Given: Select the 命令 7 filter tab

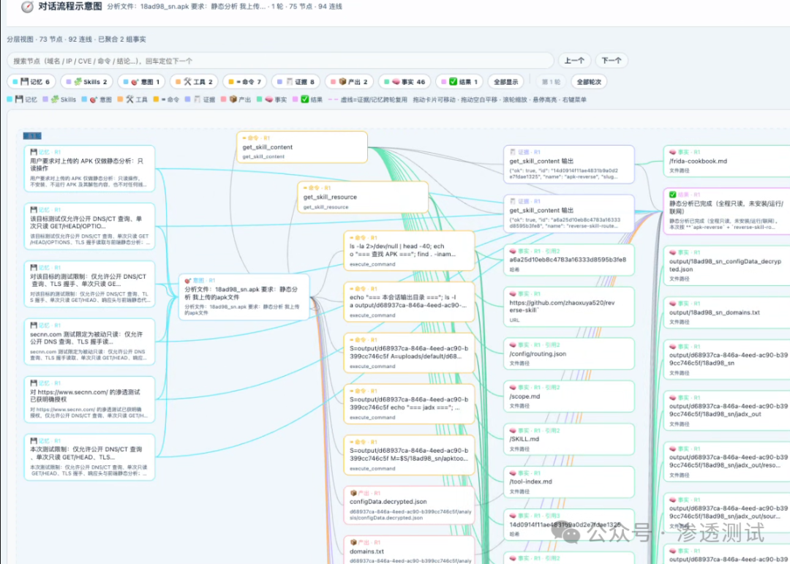Looking at the screenshot, I should tap(245, 82).
